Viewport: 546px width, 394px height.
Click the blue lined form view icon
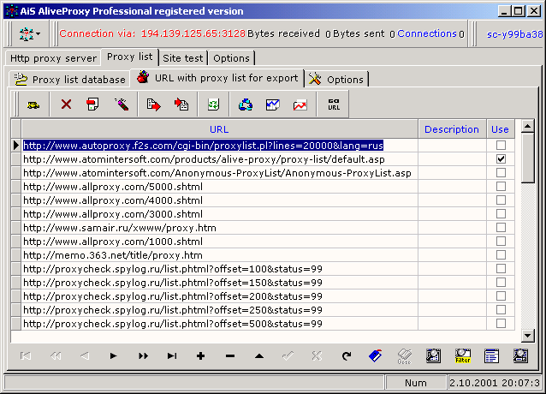[x=491, y=355]
